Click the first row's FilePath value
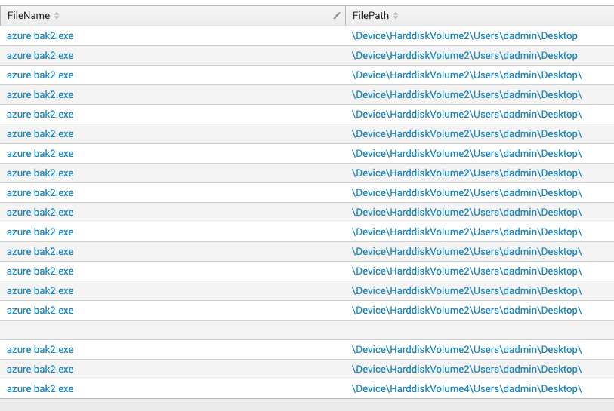 point(464,35)
